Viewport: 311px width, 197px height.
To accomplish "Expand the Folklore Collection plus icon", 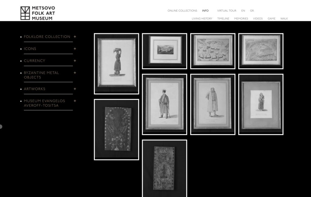I will [75, 37].
